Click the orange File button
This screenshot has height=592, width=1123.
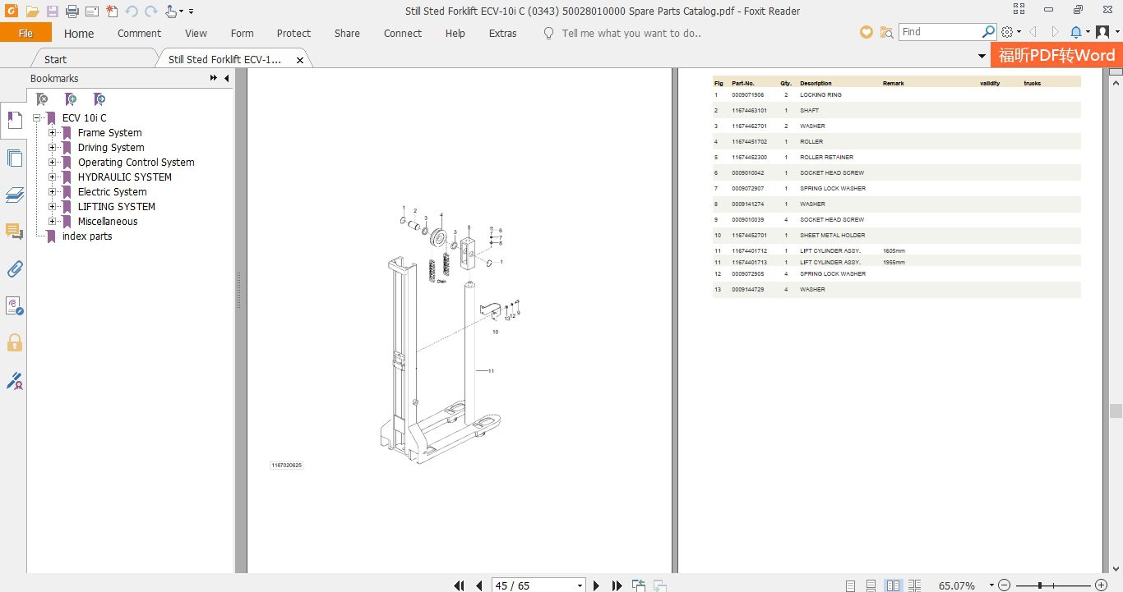click(x=25, y=33)
